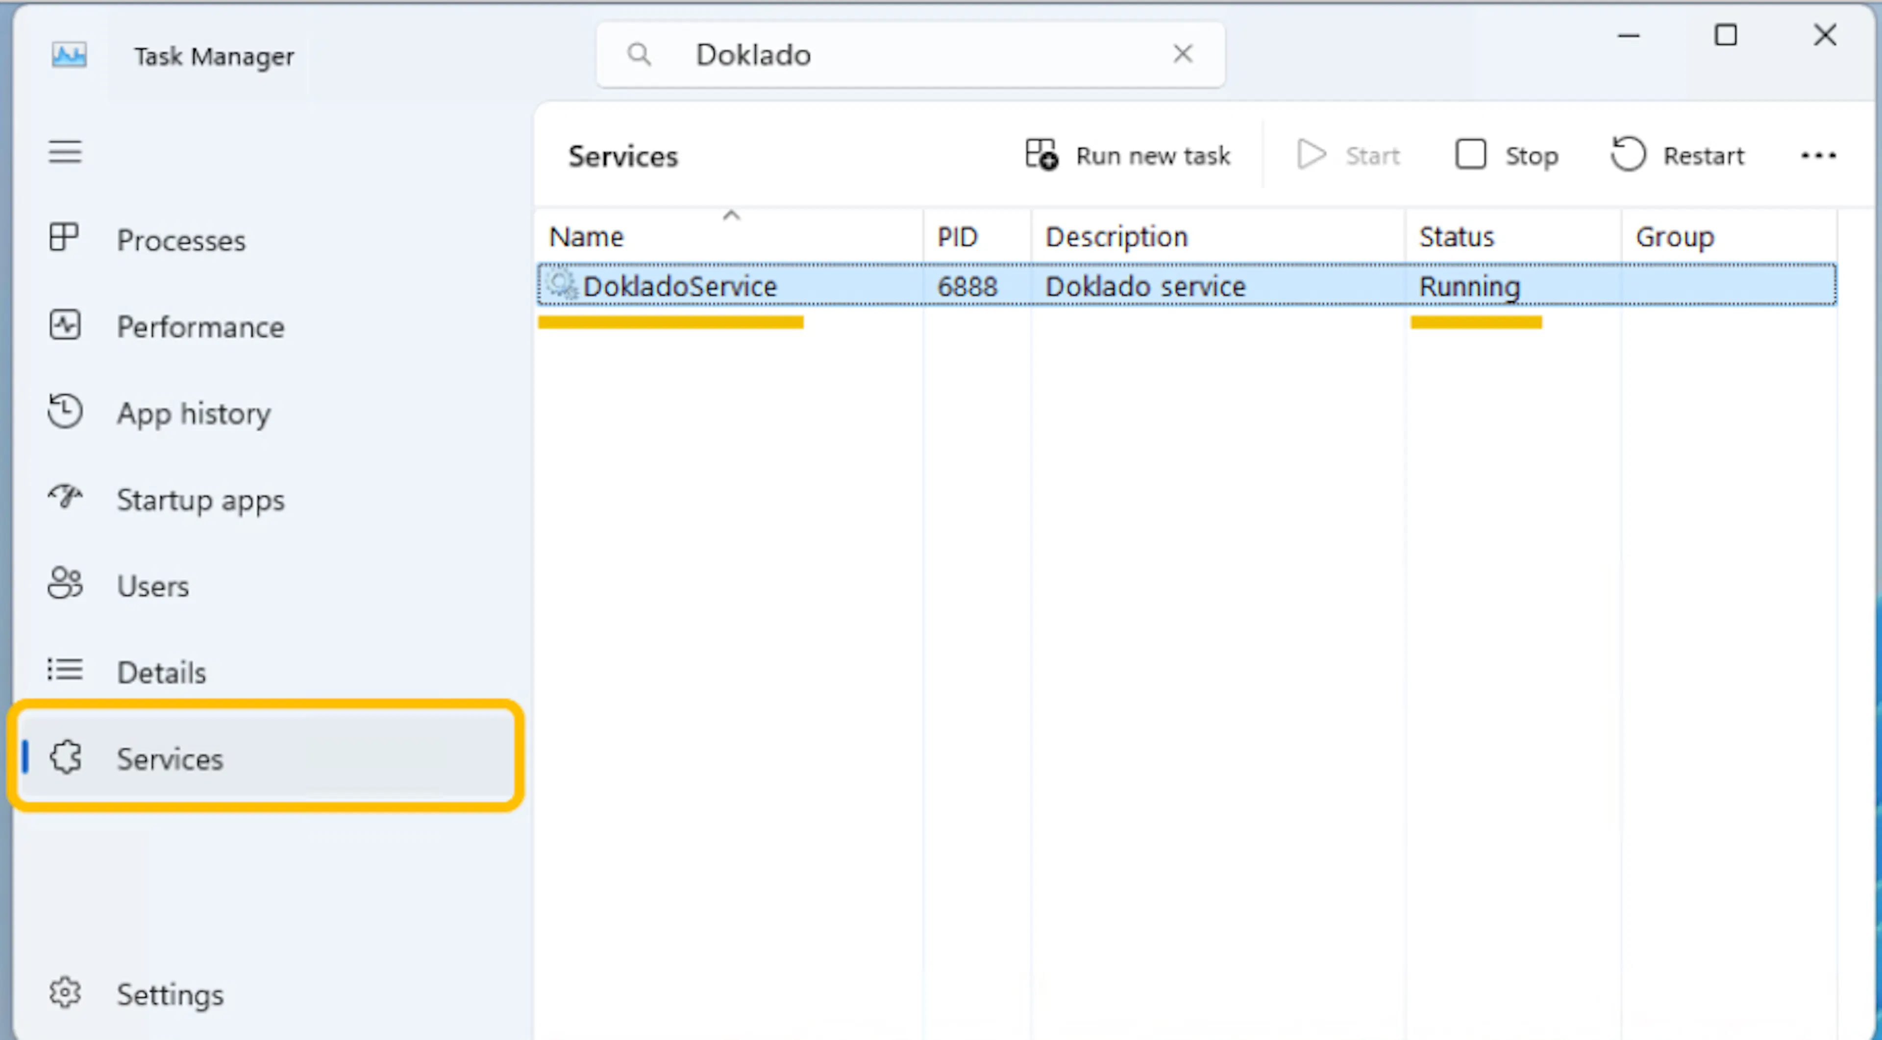Viewport: 1882px width, 1040px height.
Task: Click the Details list icon
Action: coord(65,669)
